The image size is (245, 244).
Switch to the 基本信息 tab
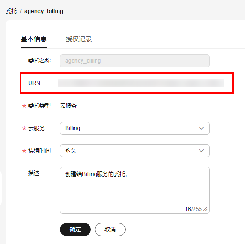[34, 39]
